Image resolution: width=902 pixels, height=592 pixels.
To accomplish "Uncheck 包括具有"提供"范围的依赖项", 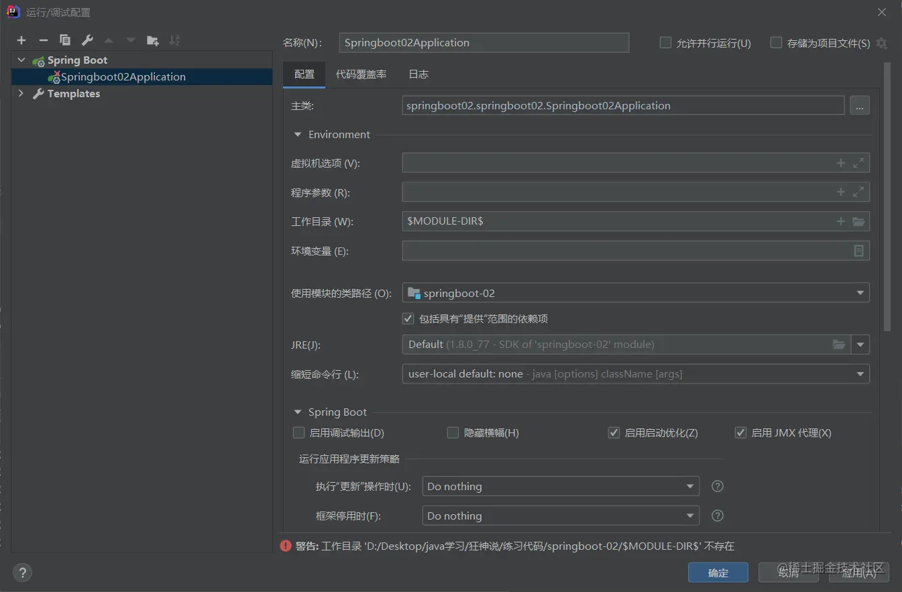I will (x=408, y=318).
